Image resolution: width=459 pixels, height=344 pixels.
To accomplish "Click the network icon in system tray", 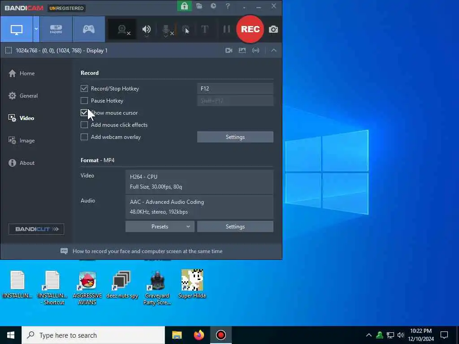I will (390, 335).
